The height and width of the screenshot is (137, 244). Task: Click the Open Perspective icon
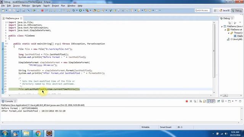click(x=215, y=11)
